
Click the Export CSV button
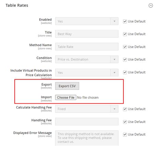pos(67,86)
